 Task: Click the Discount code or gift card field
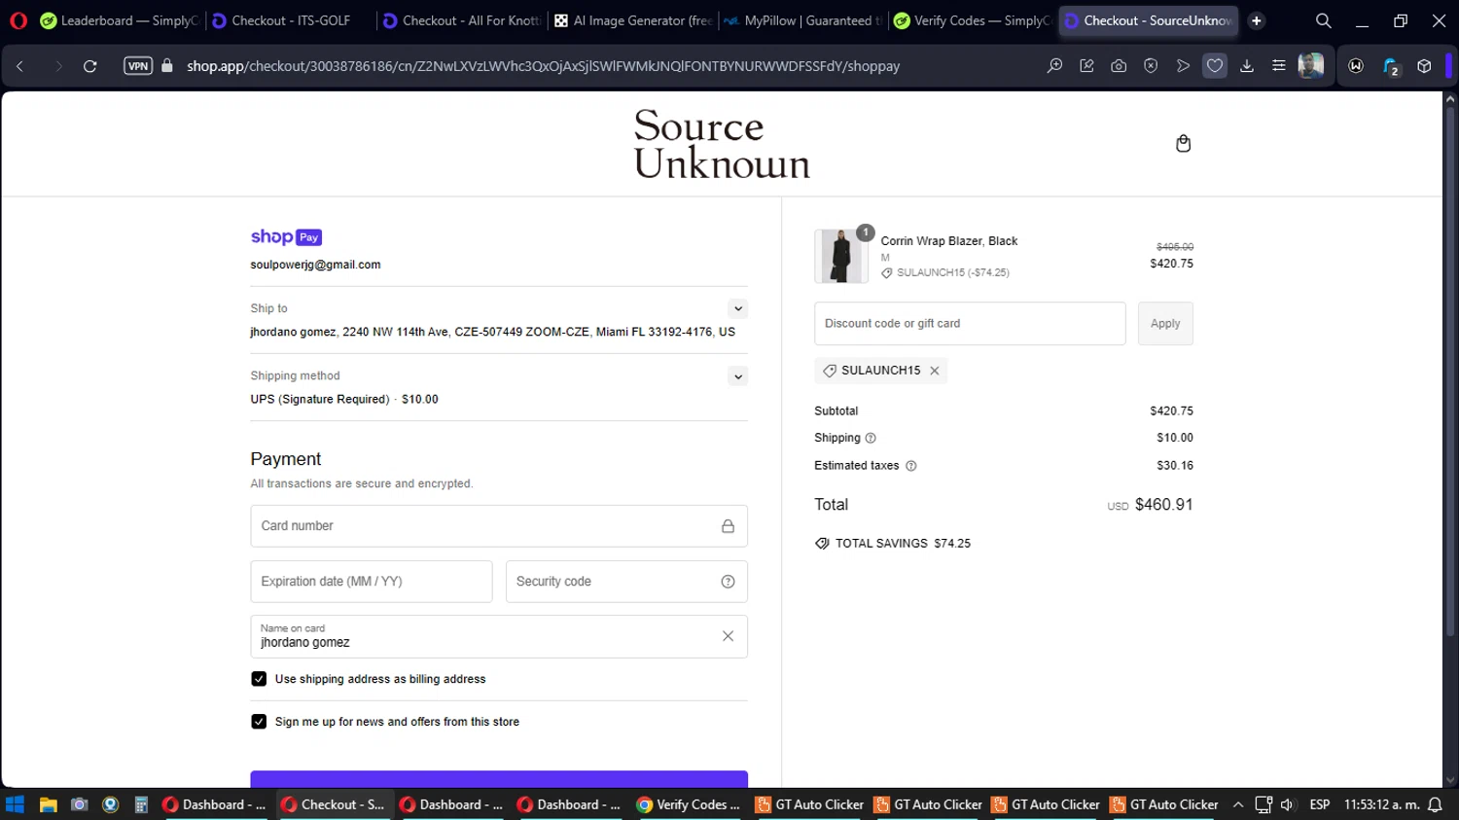coord(970,324)
